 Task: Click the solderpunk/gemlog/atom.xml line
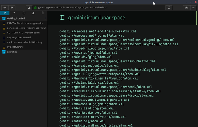(x=117, y=40)
